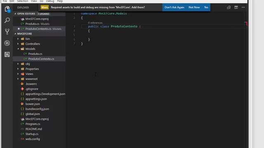Open the Help menu
Screen dimensions: 264x148
click(60, 1)
